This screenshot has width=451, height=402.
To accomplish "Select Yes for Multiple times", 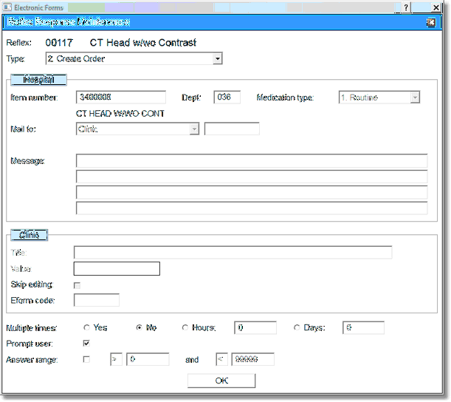I will [x=86, y=327].
